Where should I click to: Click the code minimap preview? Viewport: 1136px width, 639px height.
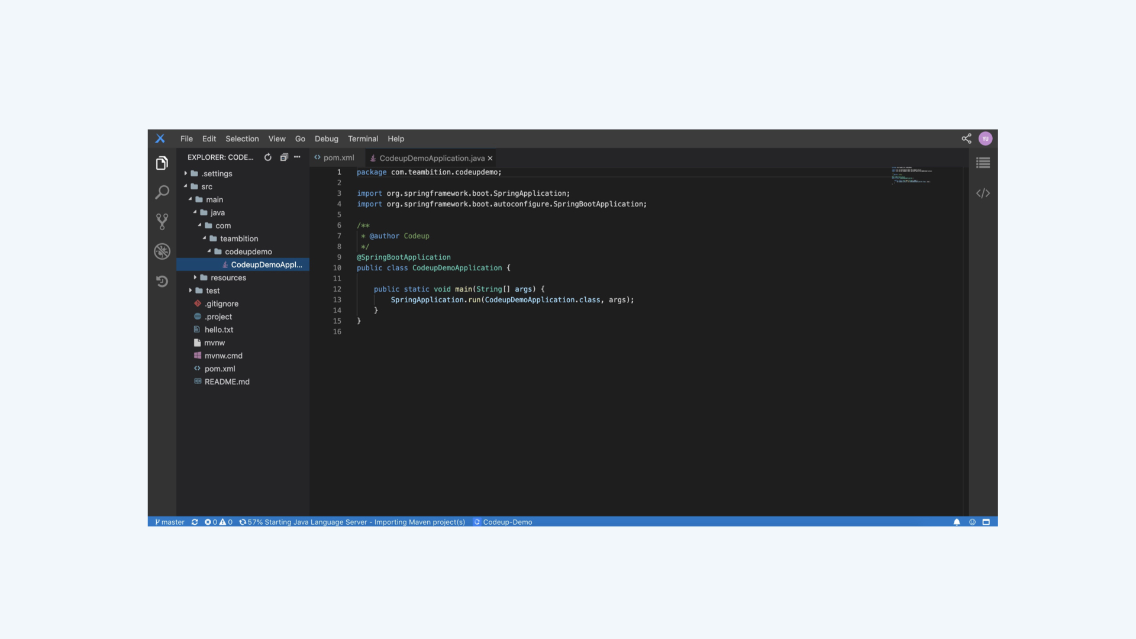coord(912,176)
